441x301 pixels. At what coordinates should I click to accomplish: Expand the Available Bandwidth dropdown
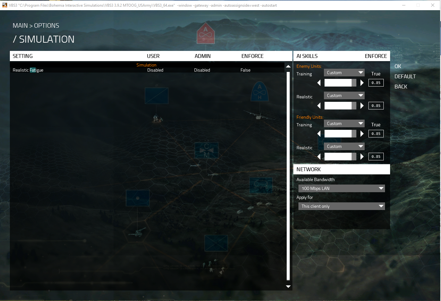[x=342, y=188]
